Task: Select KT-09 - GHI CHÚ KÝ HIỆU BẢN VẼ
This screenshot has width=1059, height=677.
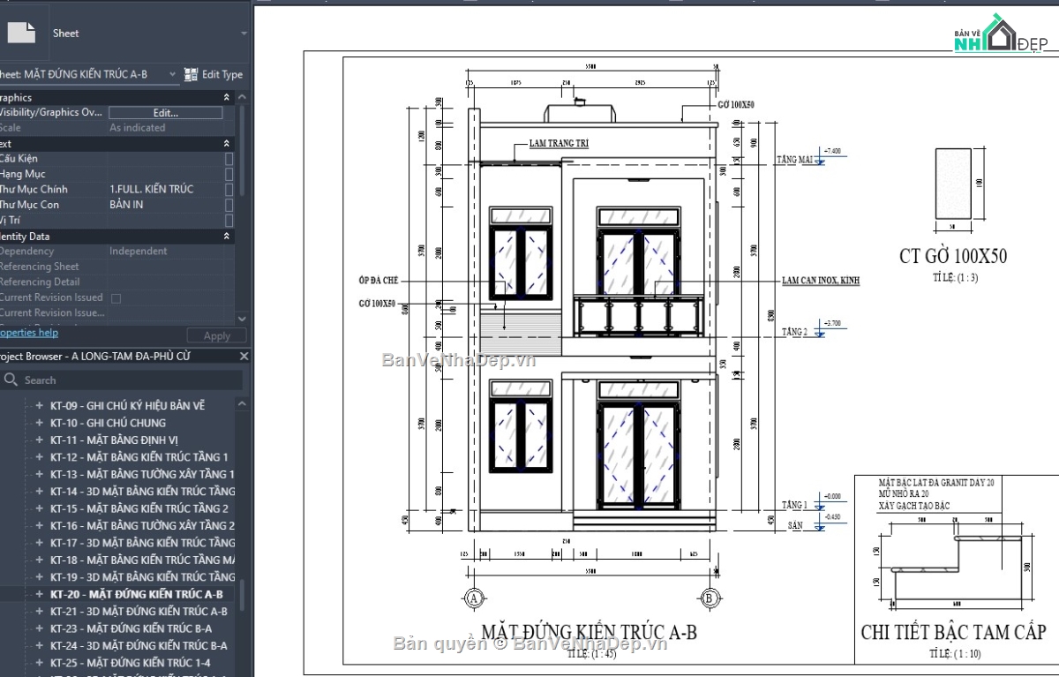Action: coord(127,405)
